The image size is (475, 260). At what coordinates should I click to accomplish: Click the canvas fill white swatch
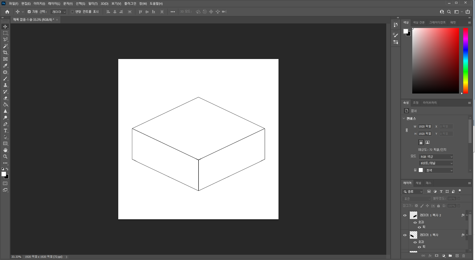click(x=421, y=170)
